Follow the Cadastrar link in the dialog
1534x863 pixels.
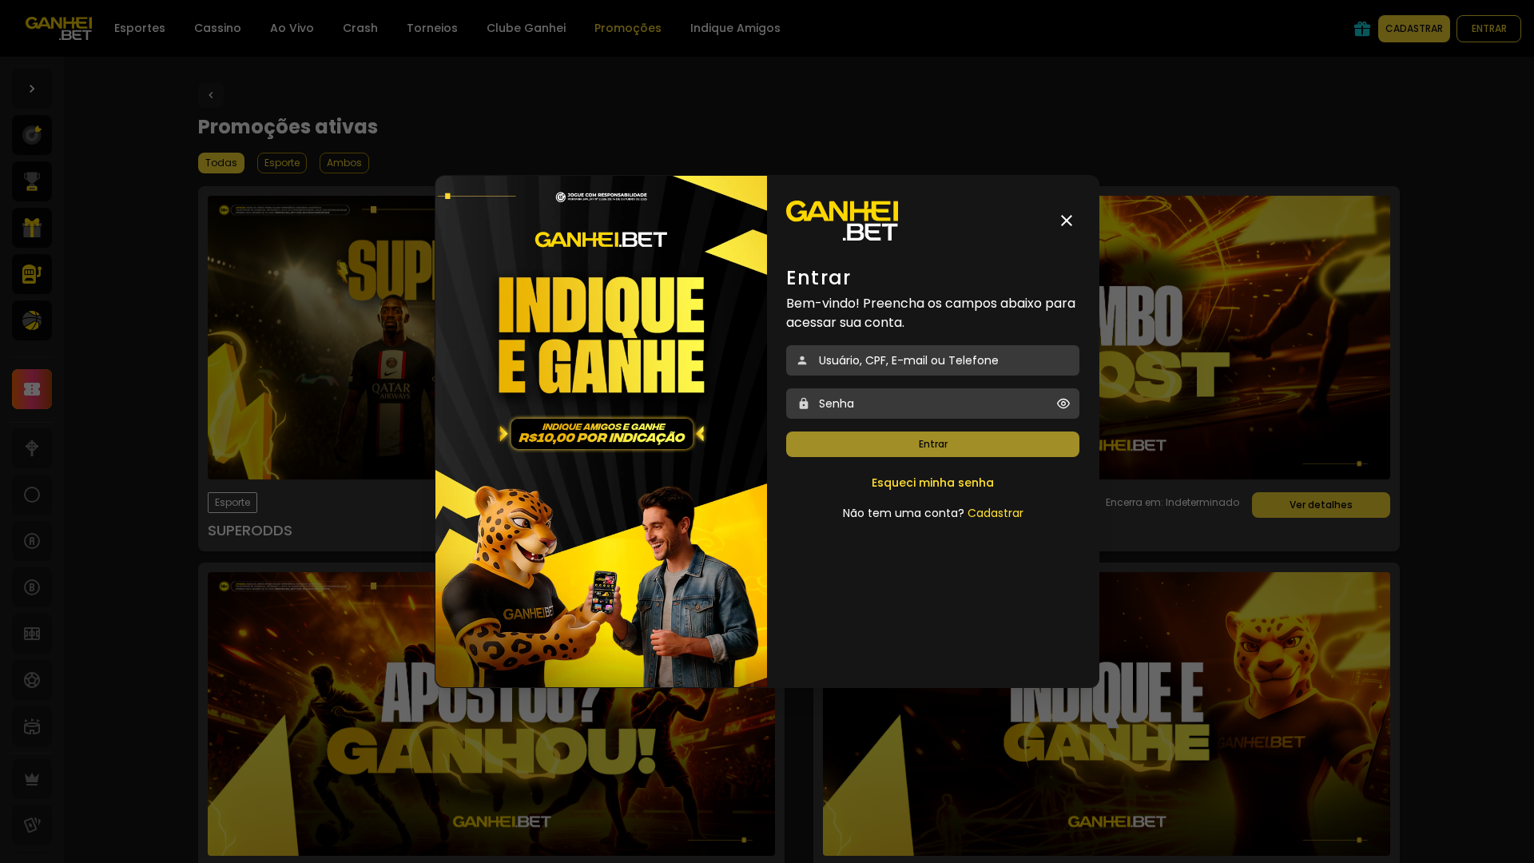[x=995, y=513]
